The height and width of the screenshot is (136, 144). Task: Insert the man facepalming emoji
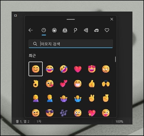tap(50, 98)
